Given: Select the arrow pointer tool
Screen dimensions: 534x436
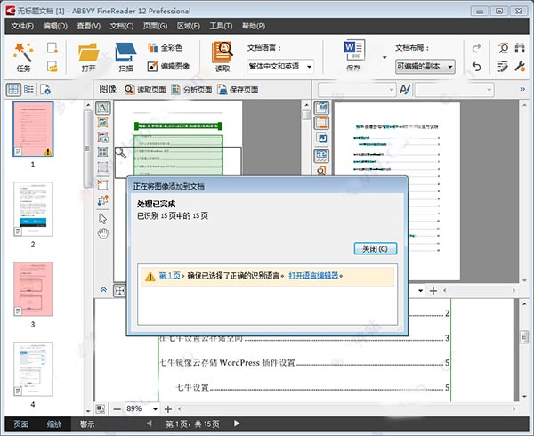Looking at the screenshot, I should click(102, 218).
